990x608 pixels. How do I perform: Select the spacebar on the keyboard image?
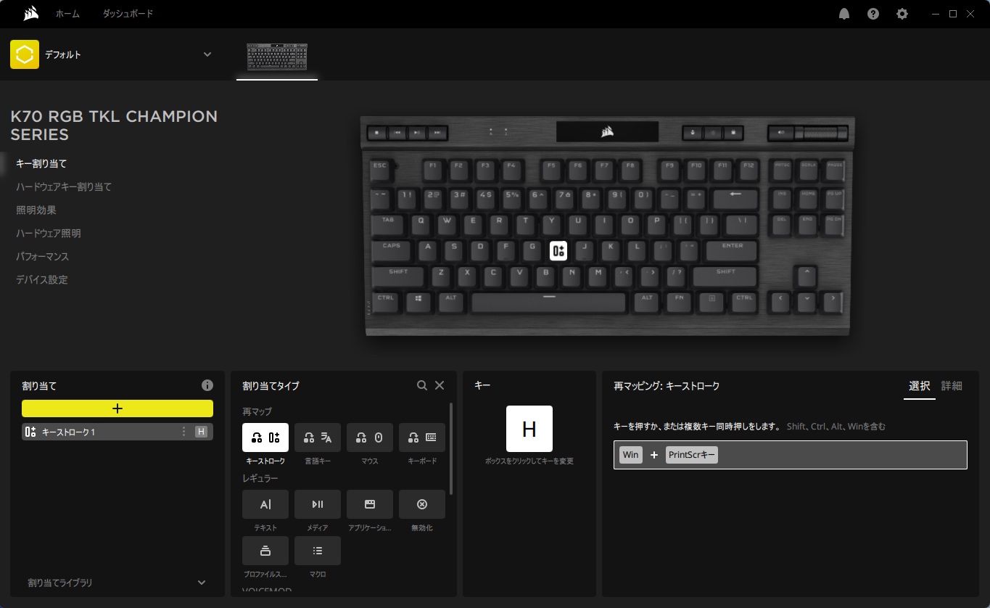point(548,302)
